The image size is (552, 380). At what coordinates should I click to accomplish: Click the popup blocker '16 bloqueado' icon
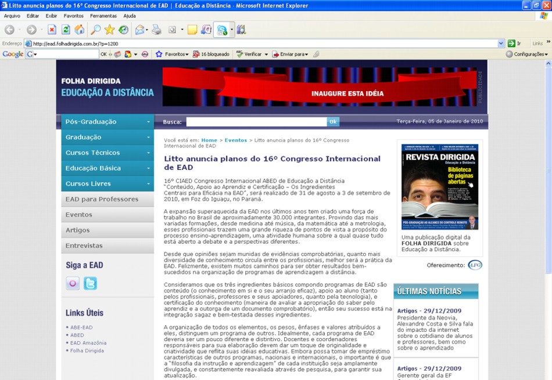(x=196, y=54)
